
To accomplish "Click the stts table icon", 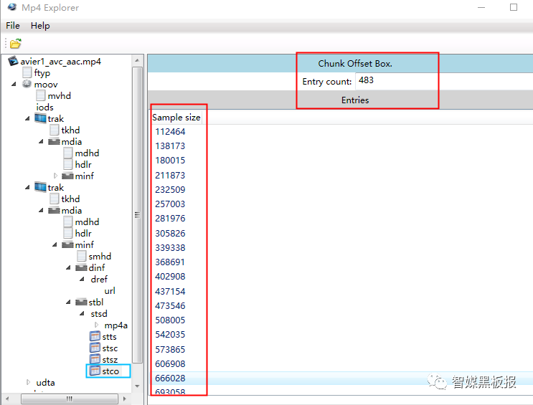I will (95, 336).
